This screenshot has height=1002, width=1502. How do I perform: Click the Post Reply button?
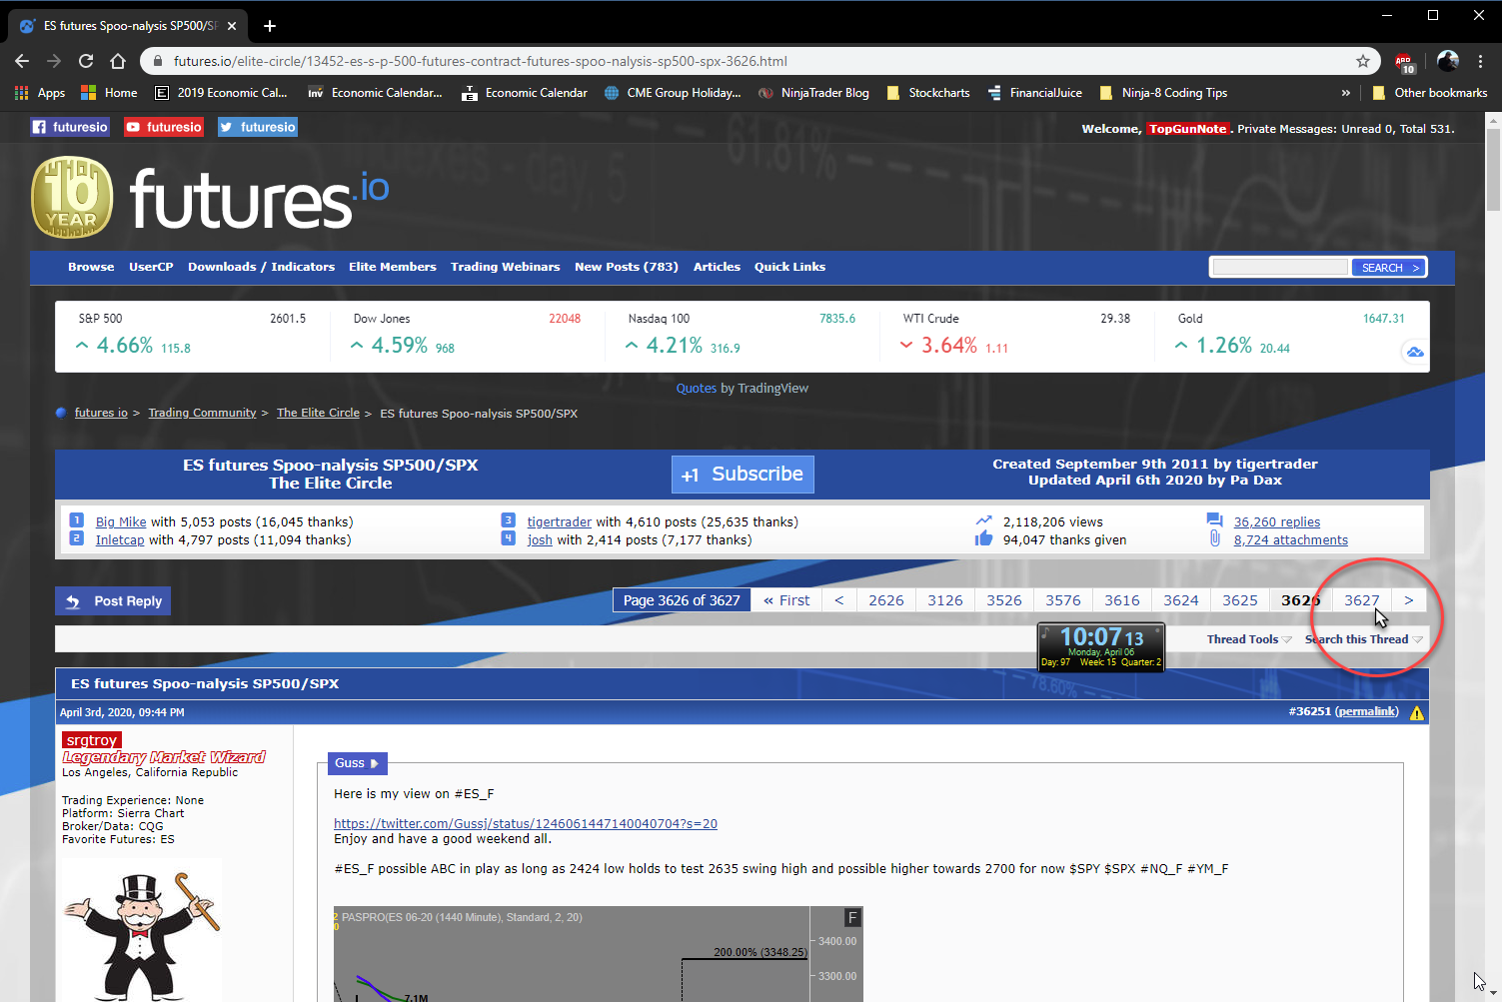point(113,601)
